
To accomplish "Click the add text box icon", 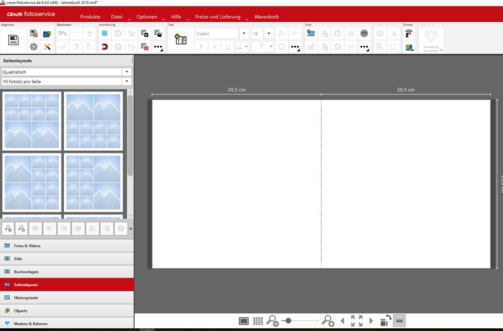I will coord(181,40).
